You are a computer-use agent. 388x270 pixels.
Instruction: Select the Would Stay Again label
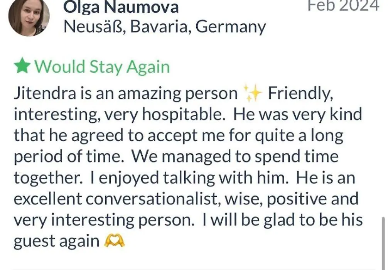(x=102, y=67)
